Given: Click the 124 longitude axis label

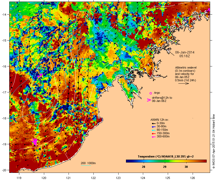Looking at the screenshot, I should [143, 178].
